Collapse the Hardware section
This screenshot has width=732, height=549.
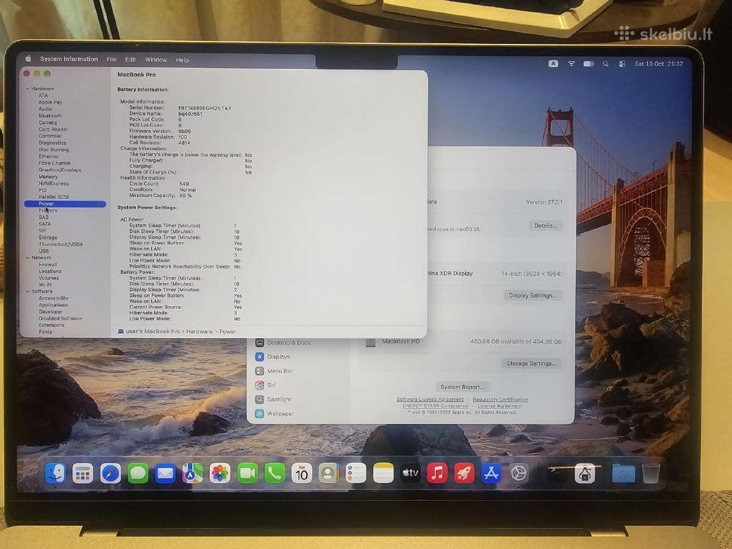click(27, 89)
